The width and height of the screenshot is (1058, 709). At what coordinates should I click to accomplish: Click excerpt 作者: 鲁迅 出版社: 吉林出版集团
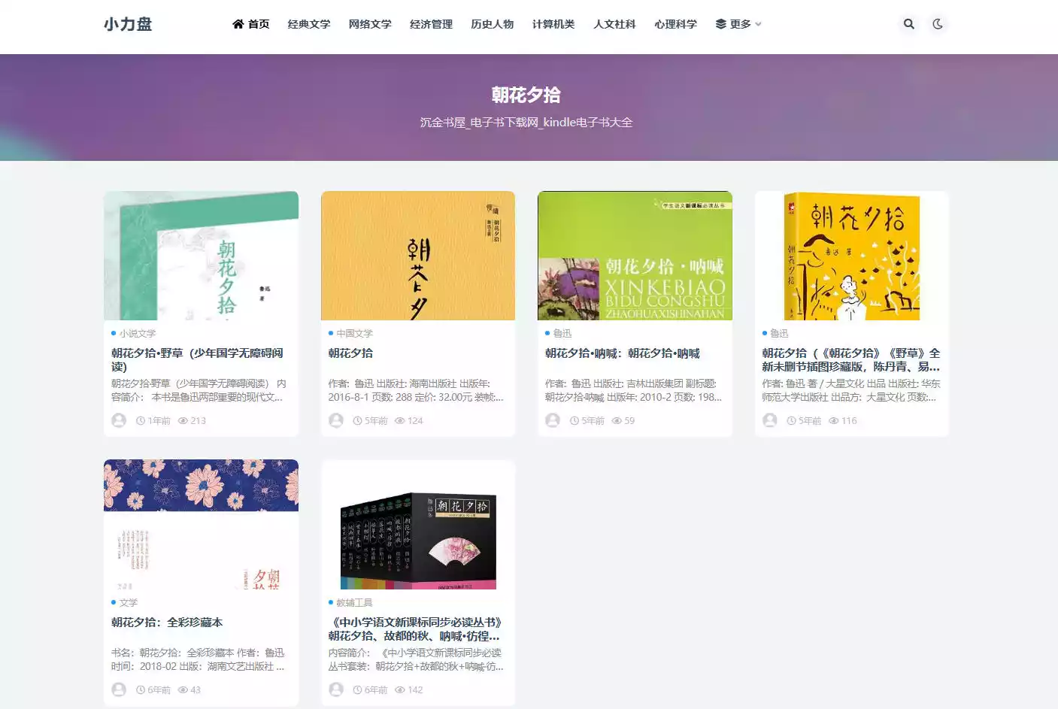(633, 390)
